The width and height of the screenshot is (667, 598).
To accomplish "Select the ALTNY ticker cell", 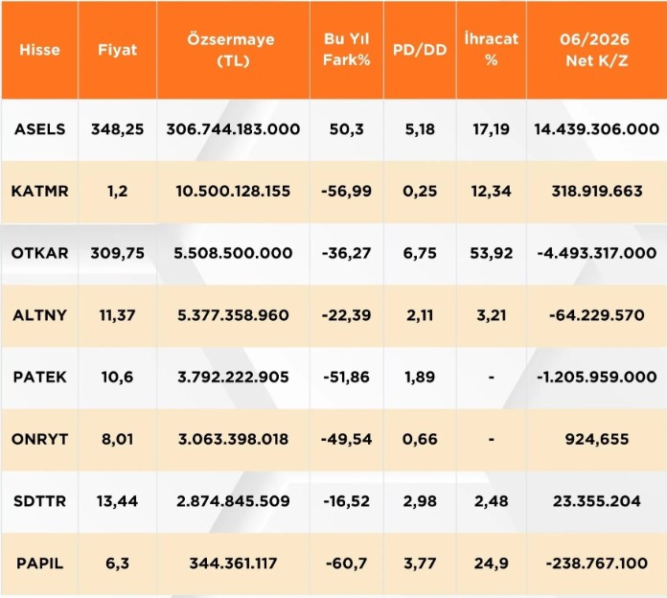I will 39,315.
